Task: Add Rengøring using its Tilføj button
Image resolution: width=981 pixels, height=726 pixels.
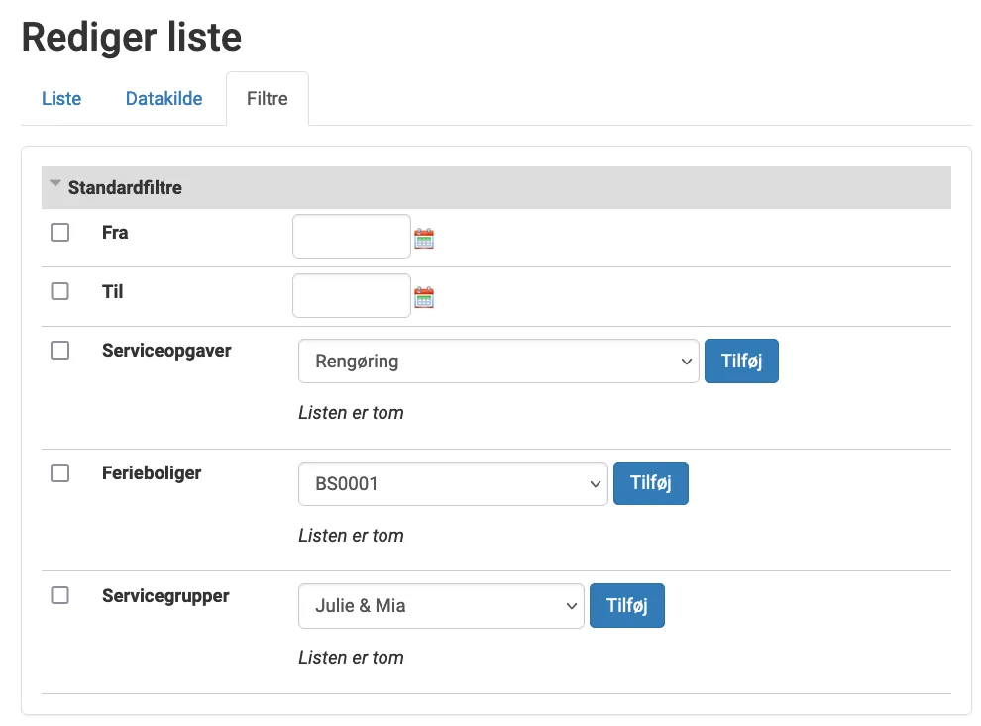Action: click(741, 361)
